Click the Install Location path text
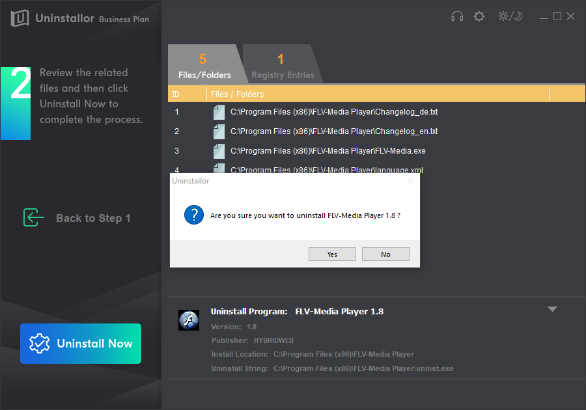 [313, 354]
